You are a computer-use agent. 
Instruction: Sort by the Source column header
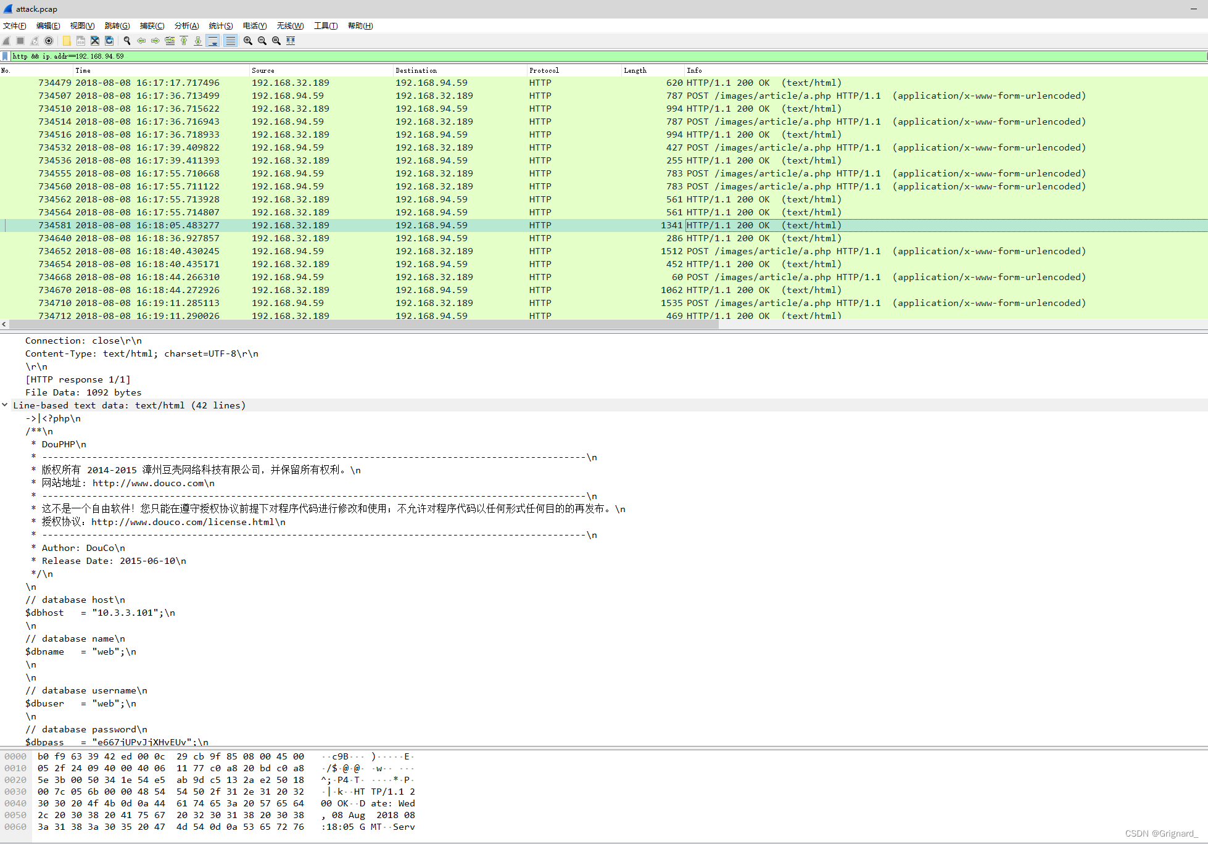(x=321, y=70)
